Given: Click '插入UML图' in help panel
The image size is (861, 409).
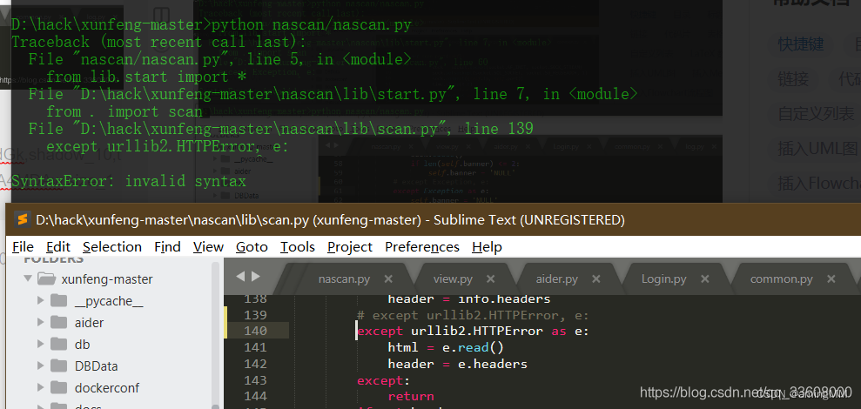Looking at the screenshot, I should [x=817, y=148].
